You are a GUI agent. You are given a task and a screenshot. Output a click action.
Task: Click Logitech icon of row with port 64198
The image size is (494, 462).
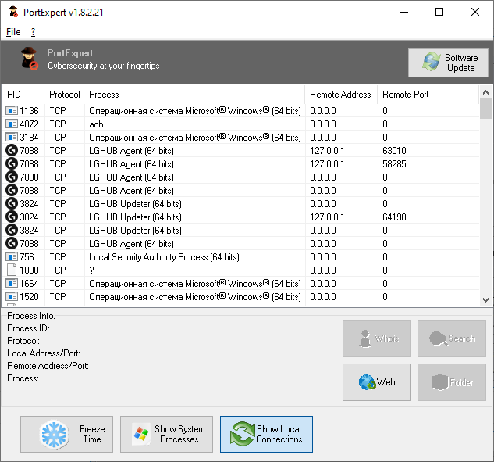[x=12, y=217]
